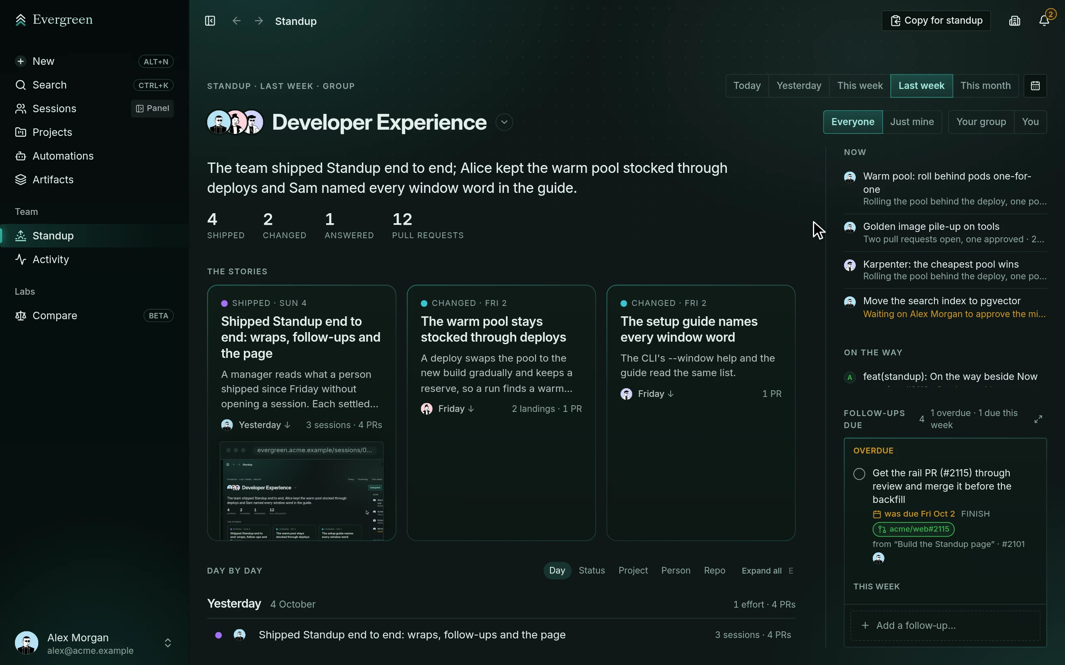Open Move the search index to pgvector
Screen dimensions: 1065x665
click(945, 308)
